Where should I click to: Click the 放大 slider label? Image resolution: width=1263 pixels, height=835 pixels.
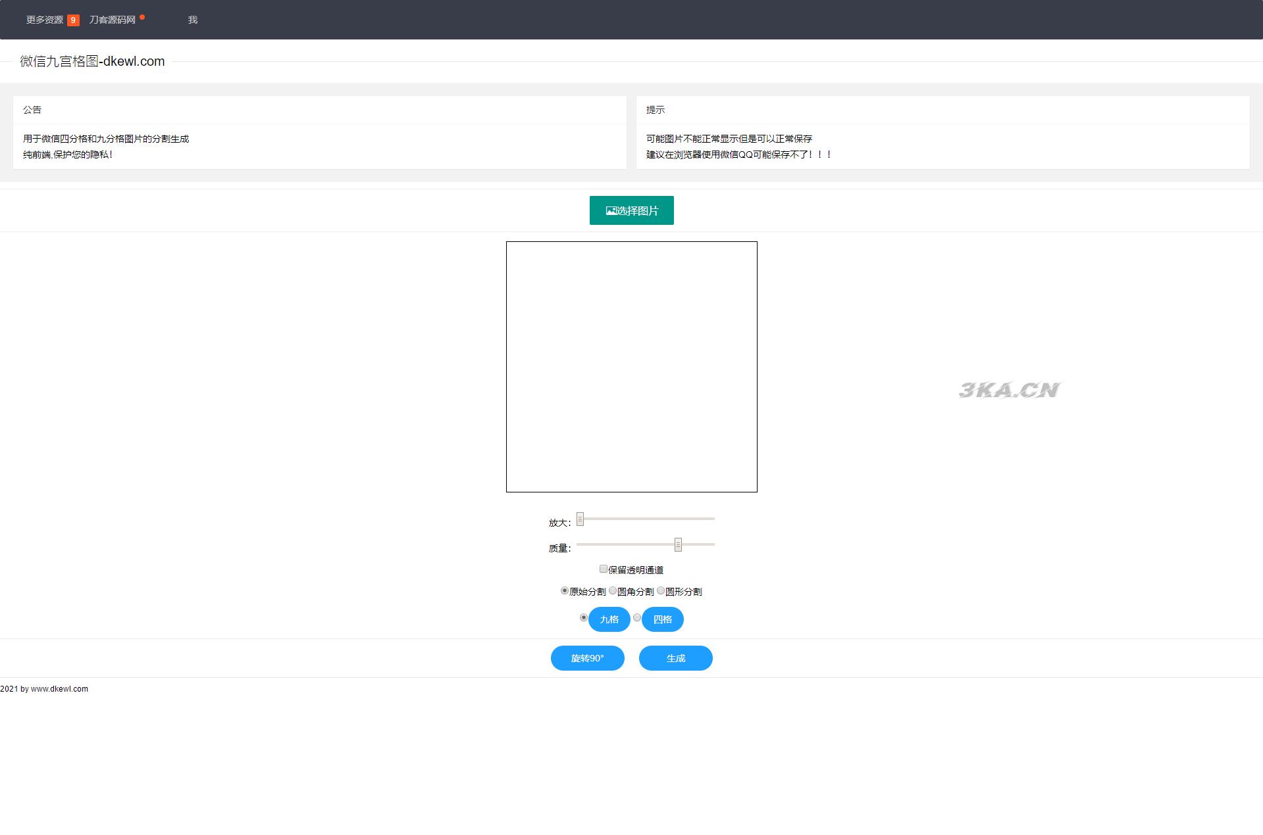coord(559,523)
